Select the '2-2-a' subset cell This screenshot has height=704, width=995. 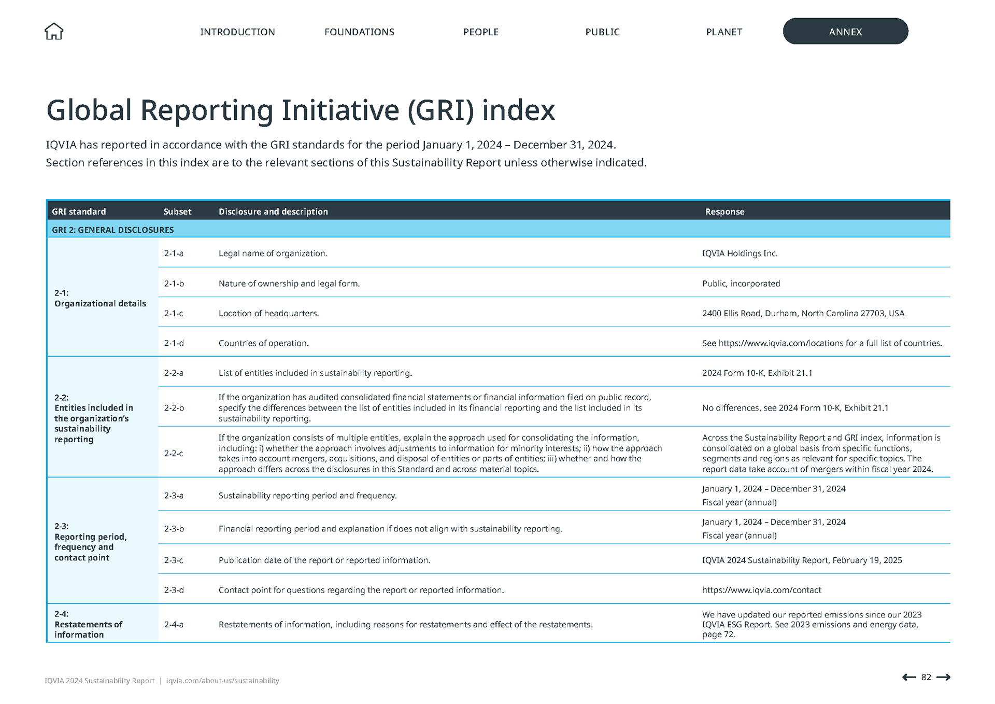pyautogui.click(x=174, y=373)
